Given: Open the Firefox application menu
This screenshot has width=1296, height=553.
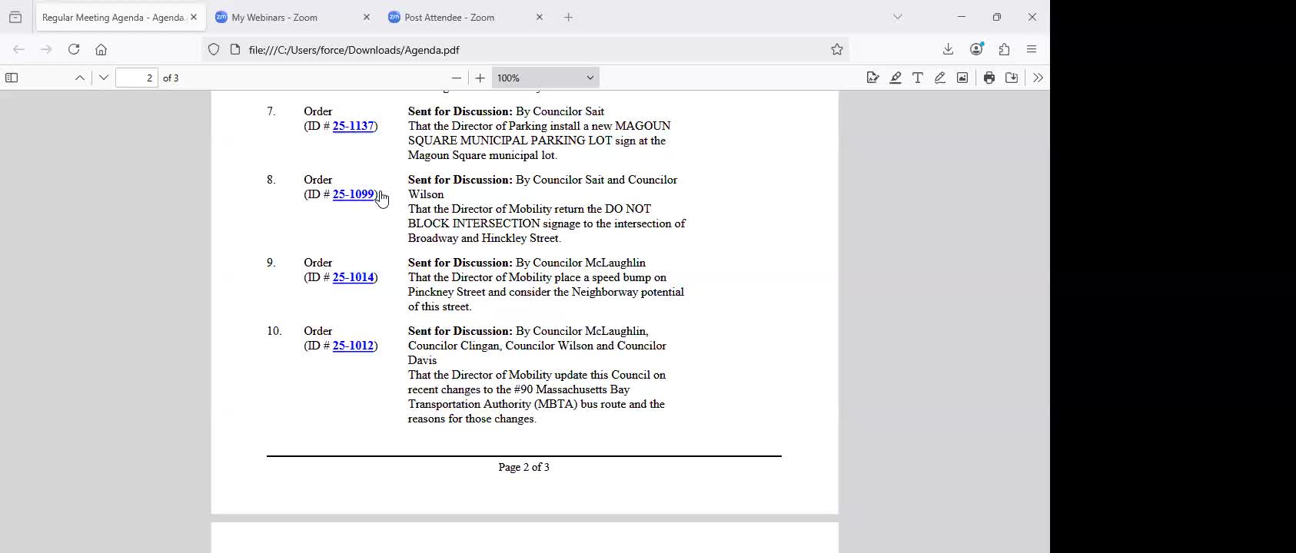Looking at the screenshot, I should pyautogui.click(x=1032, y=49).
